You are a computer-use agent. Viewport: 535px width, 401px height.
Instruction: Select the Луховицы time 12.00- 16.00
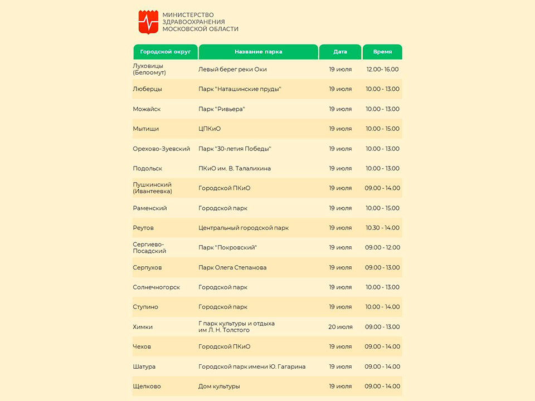pos(382,70)
